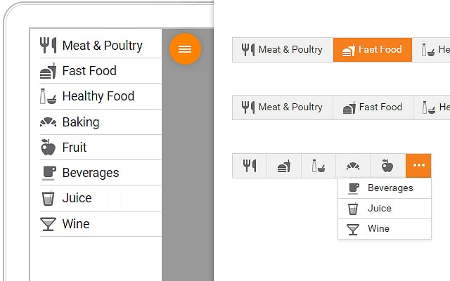450x281 pixels.
Task: Click the burger icon in the icon-only toolbar
Action: [x=284, y=166]
